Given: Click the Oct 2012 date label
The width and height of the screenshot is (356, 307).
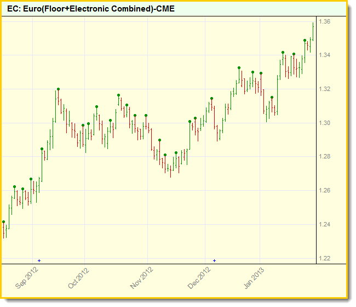Looking at the screenshot, I should point(78,278).
